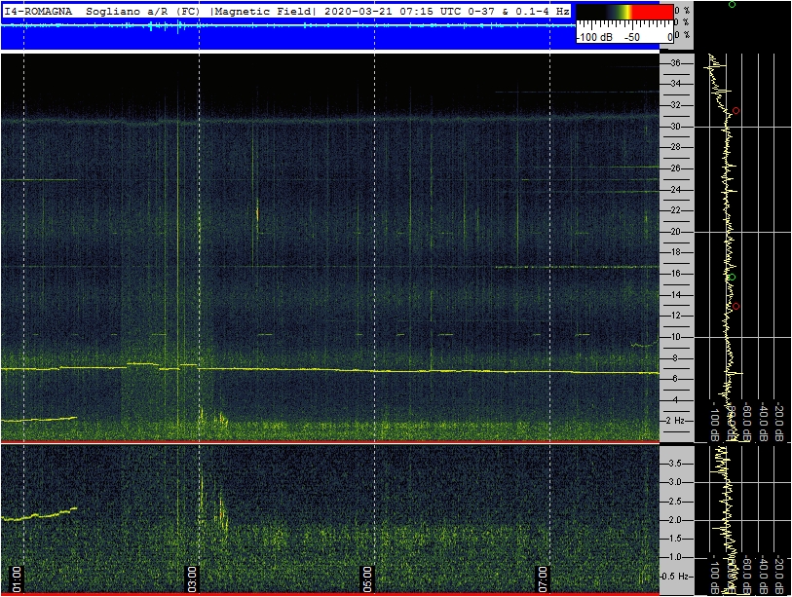Click the 20 Hz frequency axis label
792x597 pixels.
coord(675,232)
